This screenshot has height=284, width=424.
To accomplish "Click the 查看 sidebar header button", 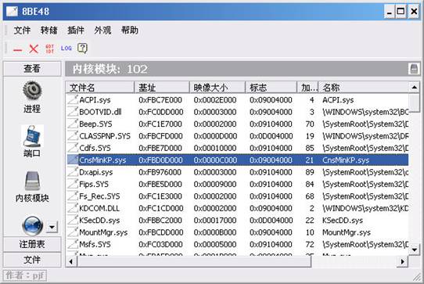I will pos(32,69).
